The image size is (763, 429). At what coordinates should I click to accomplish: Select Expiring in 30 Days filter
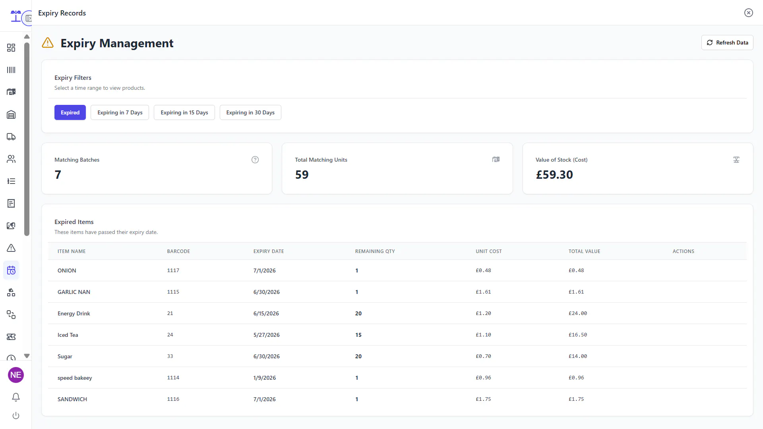pyautogui.click(x=250, y=112)
